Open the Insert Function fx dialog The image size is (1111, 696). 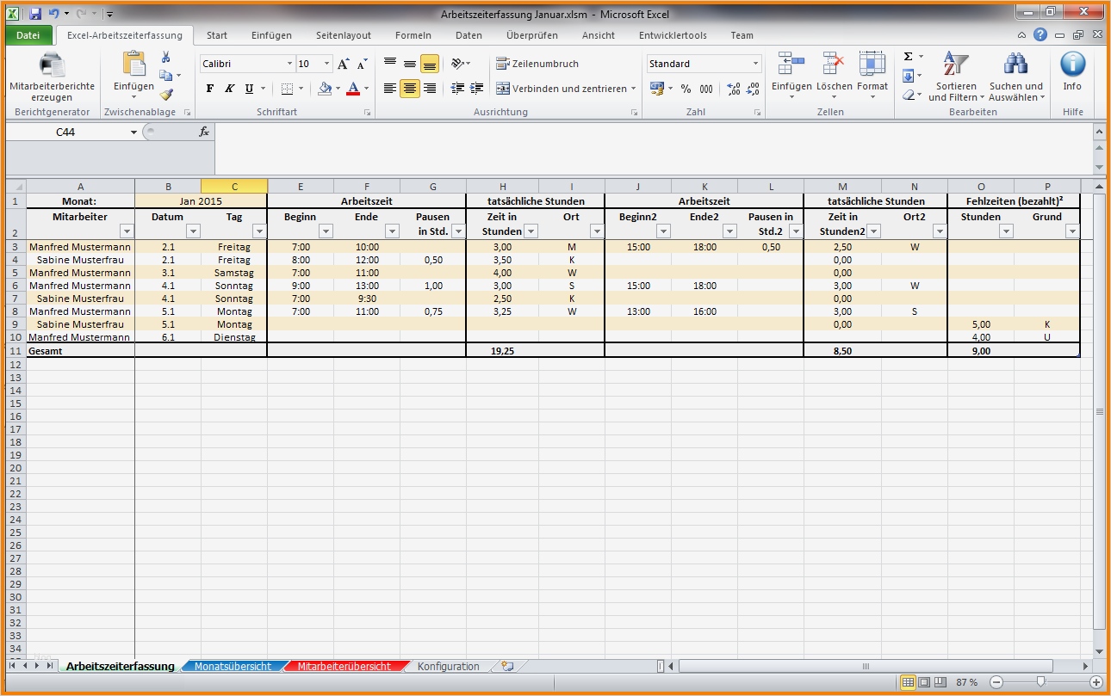click(205, 132)
